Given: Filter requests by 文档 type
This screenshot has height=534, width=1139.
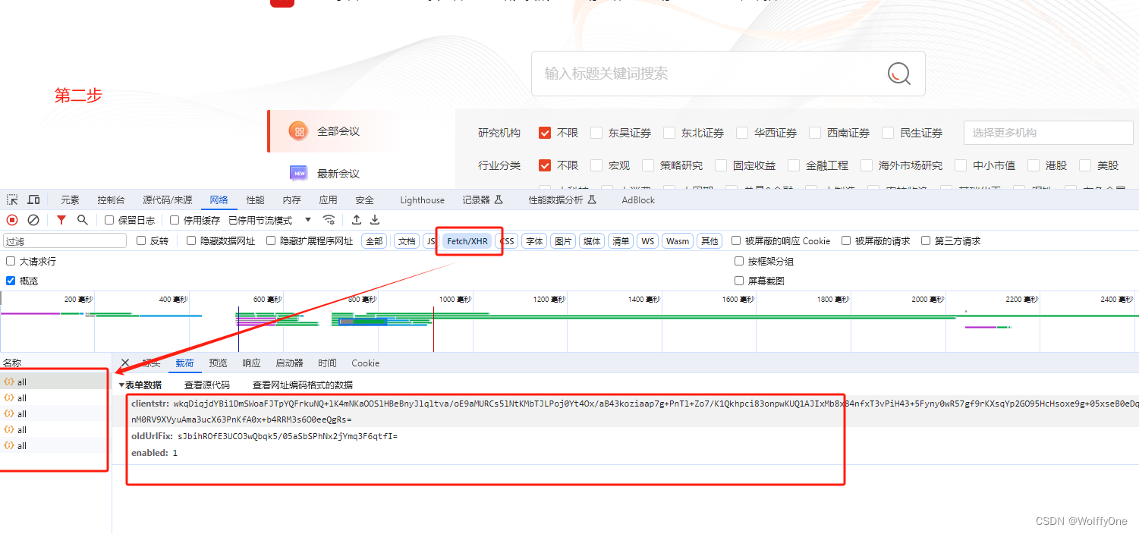Looking at the screenshot, I should point(407,241).
